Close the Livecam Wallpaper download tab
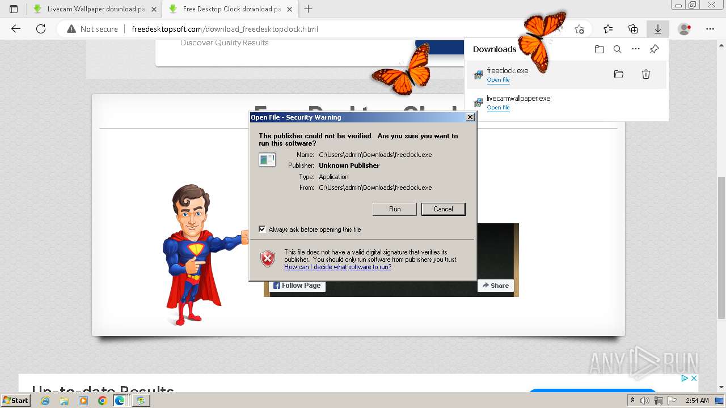This screenshot has height=408, width=726. pyautogui.click(x=154, y=9)
